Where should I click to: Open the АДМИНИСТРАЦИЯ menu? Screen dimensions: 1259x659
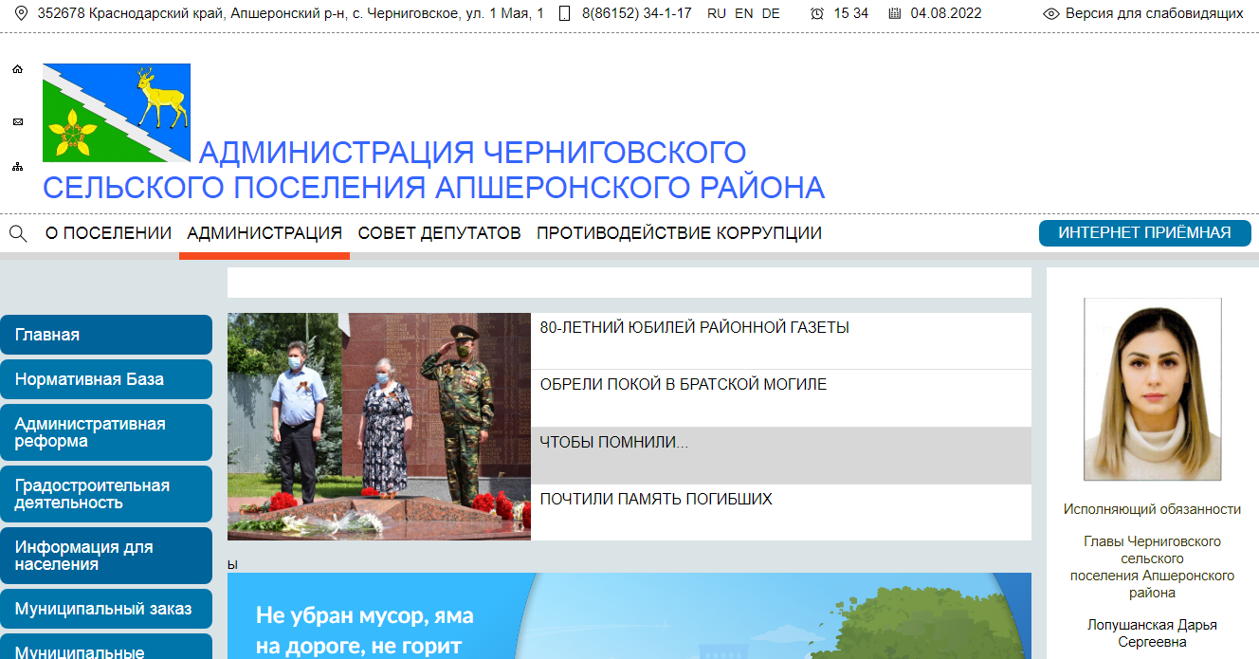point(265,233)
